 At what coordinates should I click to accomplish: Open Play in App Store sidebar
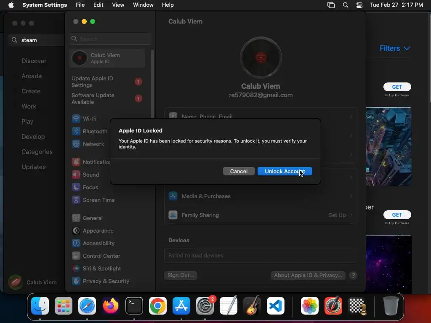pyautogui.click(x=27, y=122)
